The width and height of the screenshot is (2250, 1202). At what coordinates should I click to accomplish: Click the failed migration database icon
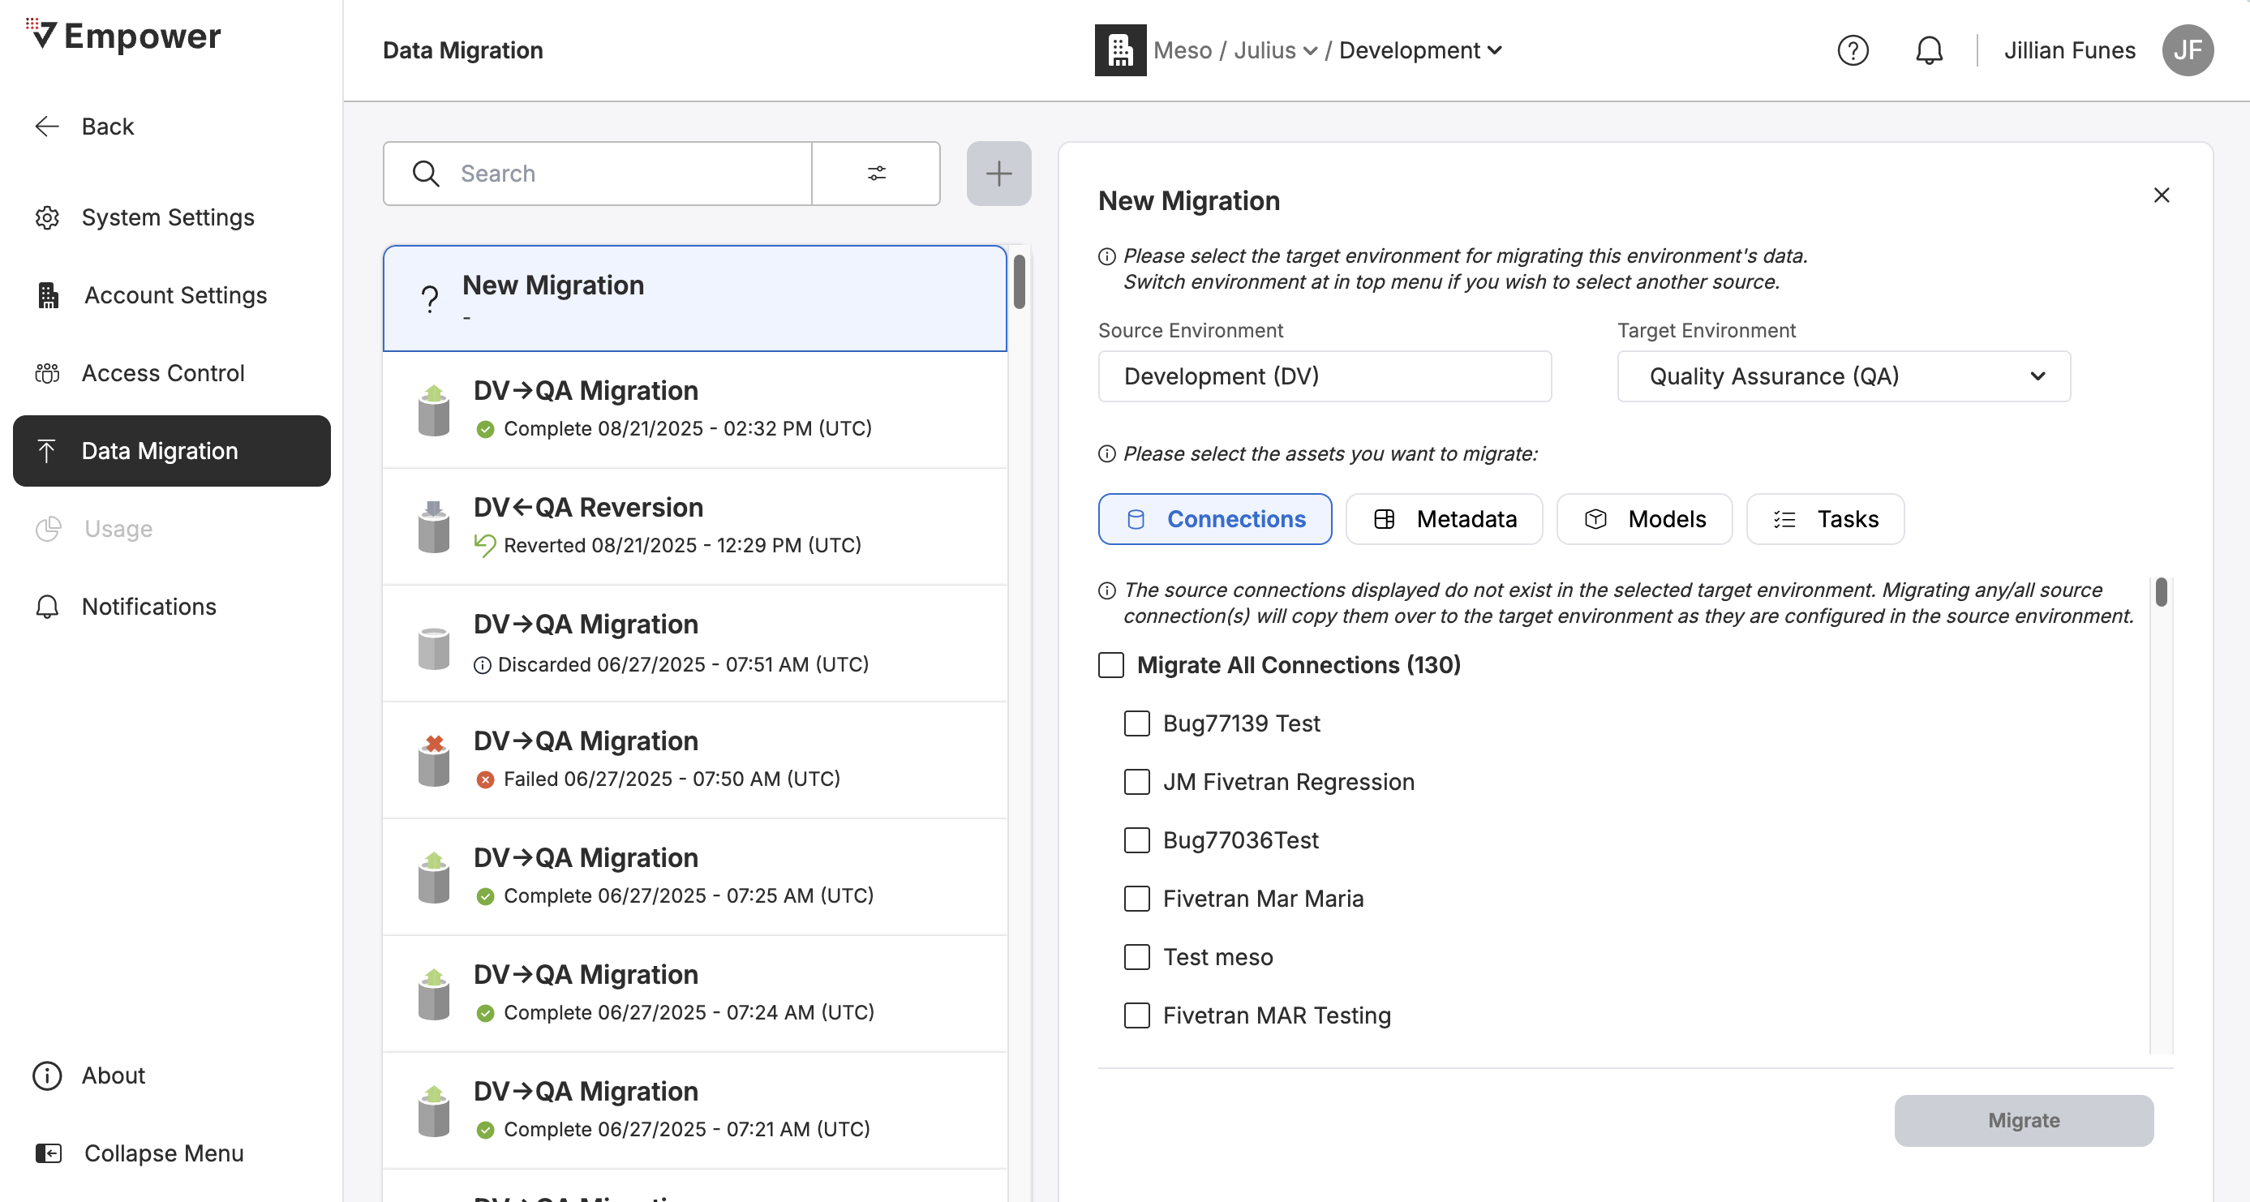[x=433, y=760]
